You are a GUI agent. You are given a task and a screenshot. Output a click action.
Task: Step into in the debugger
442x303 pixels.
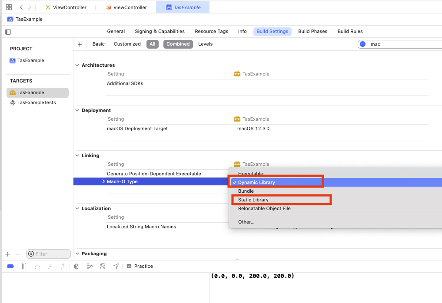click(x=50, y=266)
